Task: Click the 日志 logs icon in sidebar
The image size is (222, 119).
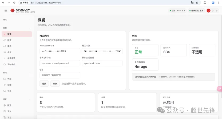Action: coord(5,117)
